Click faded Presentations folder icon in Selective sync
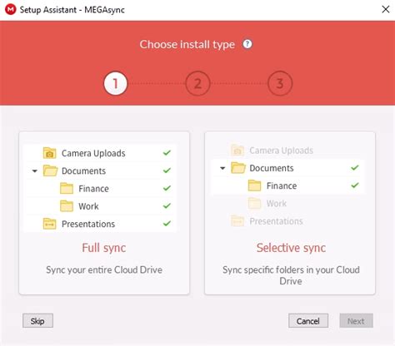 pyautogui.click(x=237, y=221)
